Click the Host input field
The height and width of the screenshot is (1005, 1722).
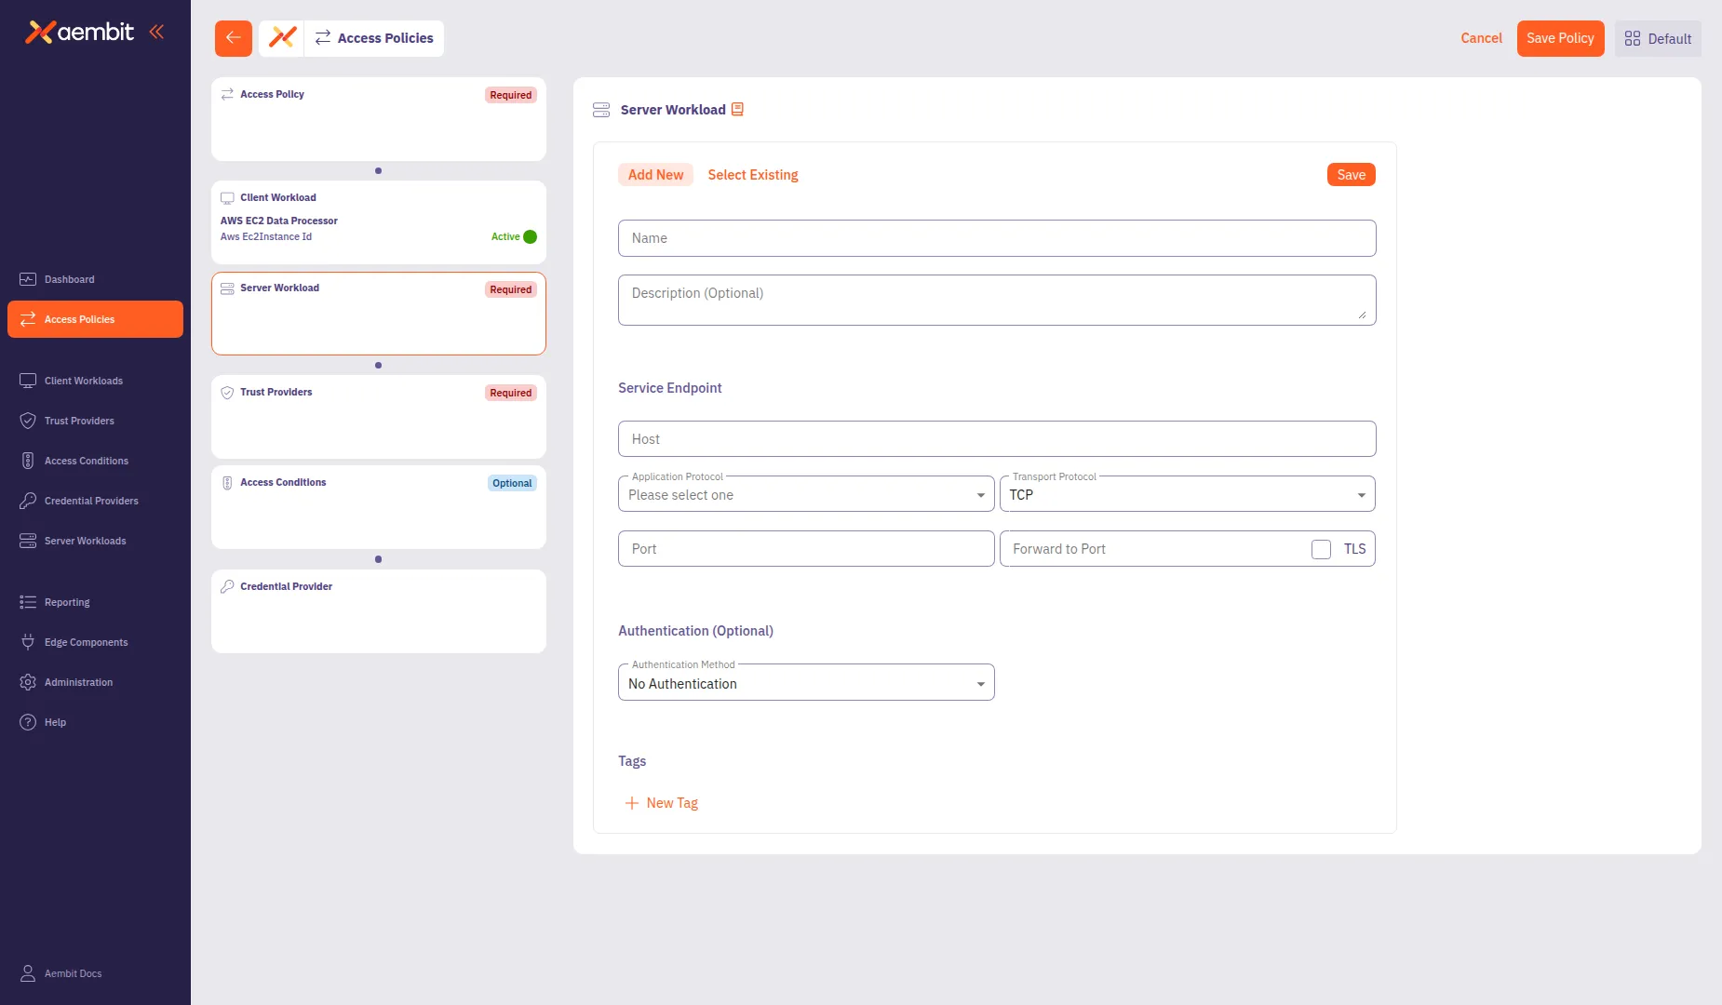[x=996, y=438]
